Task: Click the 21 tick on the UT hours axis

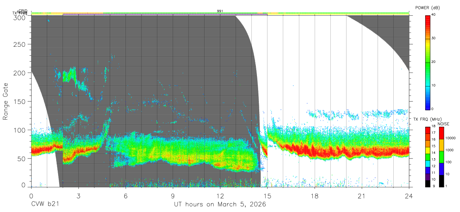Action: tap(361, 196)
